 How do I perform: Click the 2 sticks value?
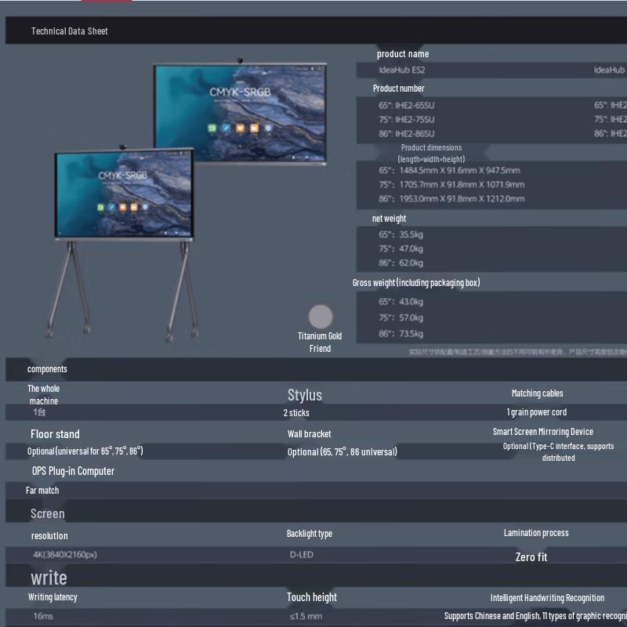[x=296, y=413]
